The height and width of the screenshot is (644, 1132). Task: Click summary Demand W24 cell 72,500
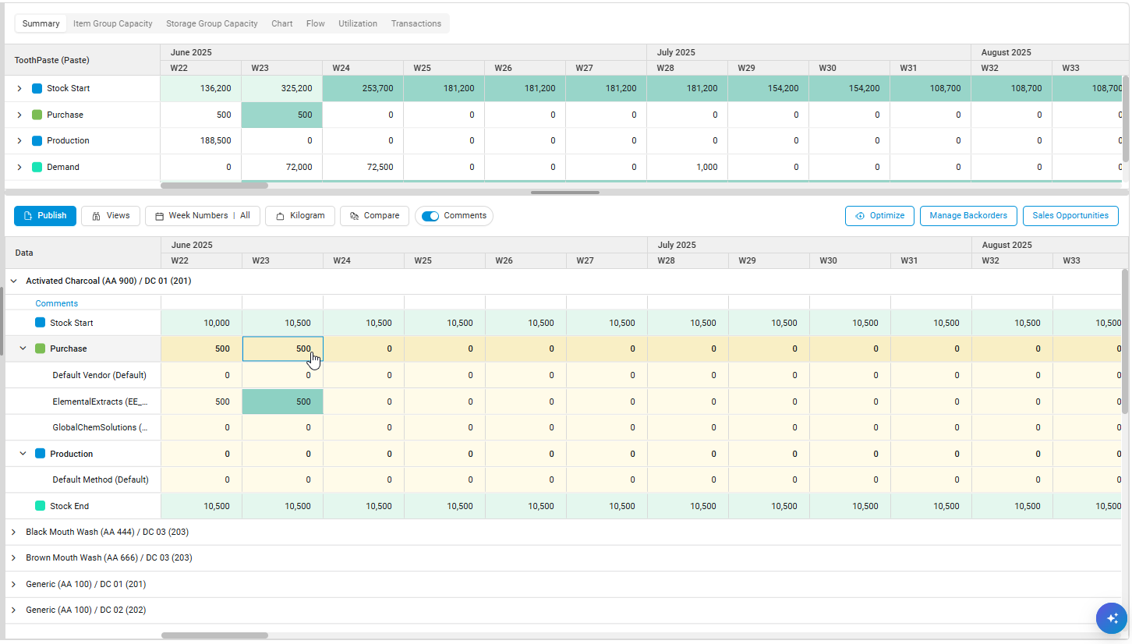[363, 167]
